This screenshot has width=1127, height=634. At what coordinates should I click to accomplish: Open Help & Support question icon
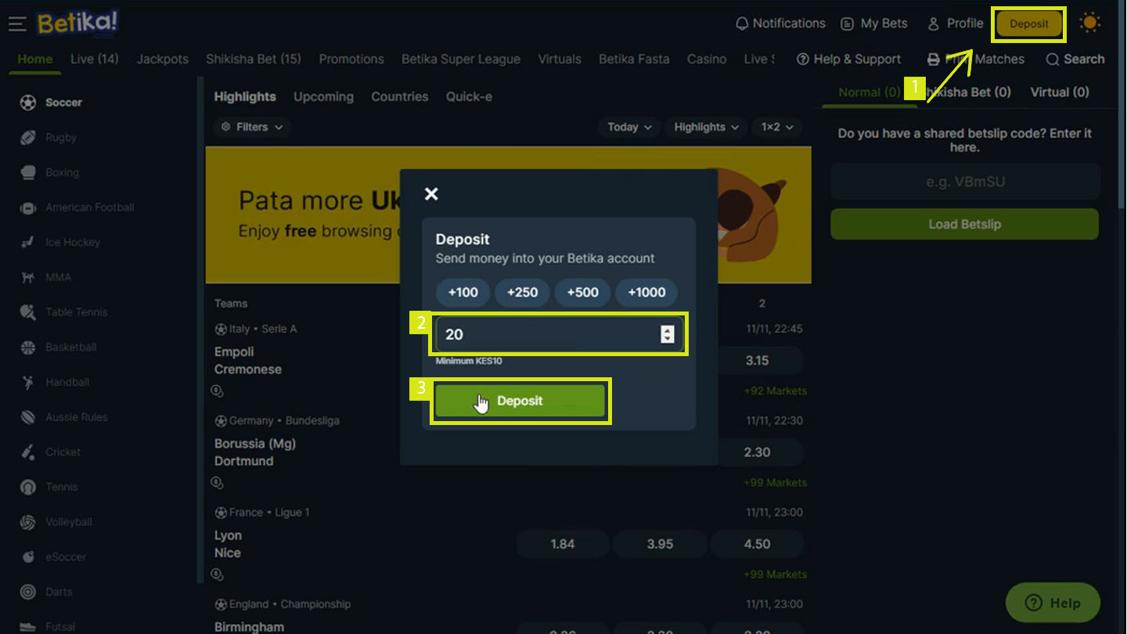pos(802,59)
